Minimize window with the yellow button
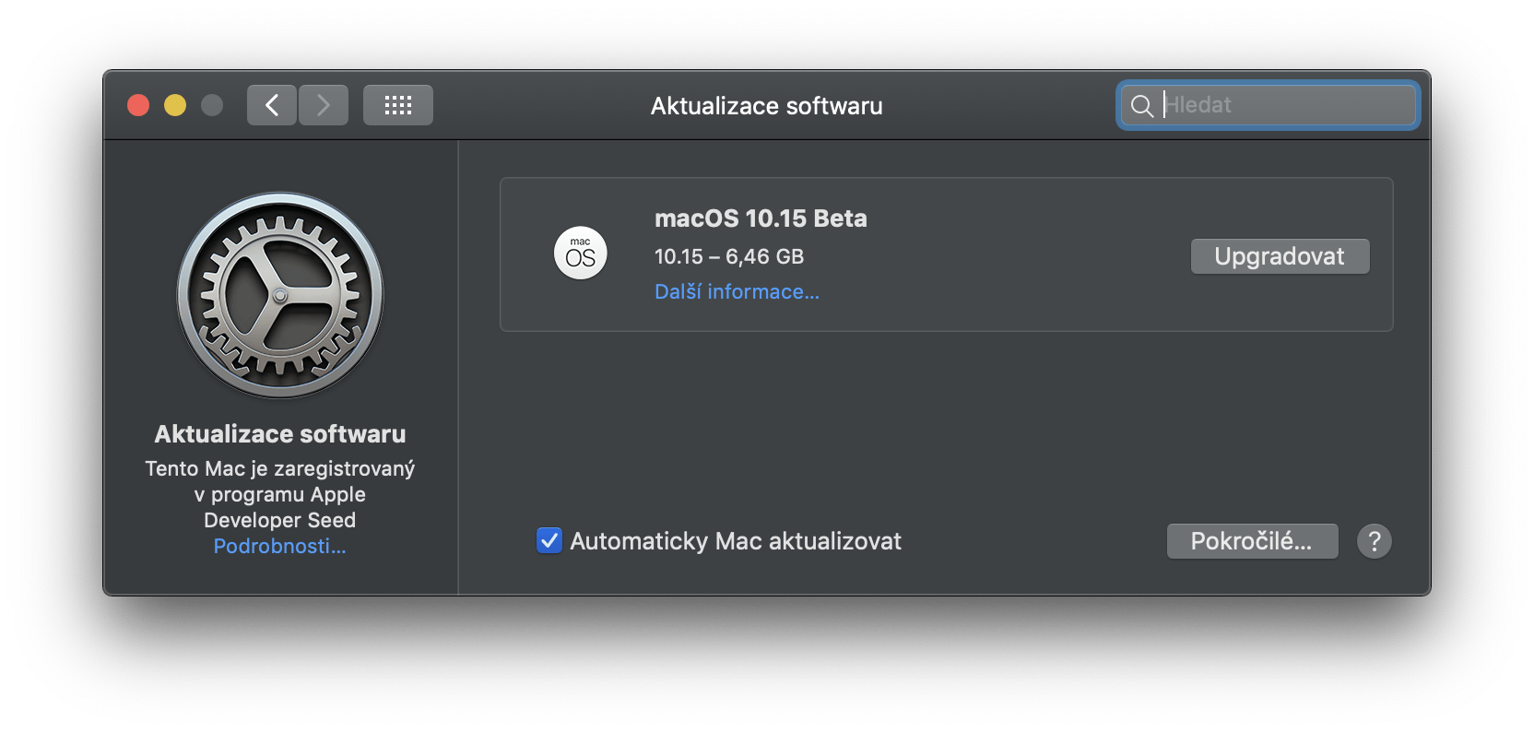 tap(175, 105)
